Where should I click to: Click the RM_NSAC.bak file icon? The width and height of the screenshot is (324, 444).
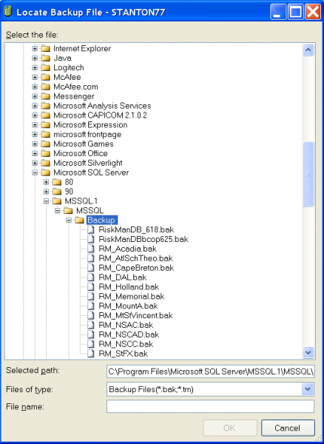tap(90, 325)
